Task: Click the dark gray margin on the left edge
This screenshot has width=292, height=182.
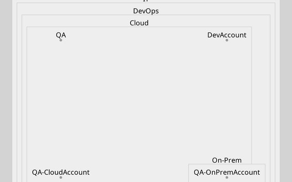Action: point(5,91)
